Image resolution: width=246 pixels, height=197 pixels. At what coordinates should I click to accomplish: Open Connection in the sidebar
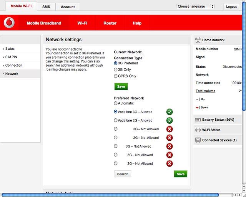(x=20, y=65)
